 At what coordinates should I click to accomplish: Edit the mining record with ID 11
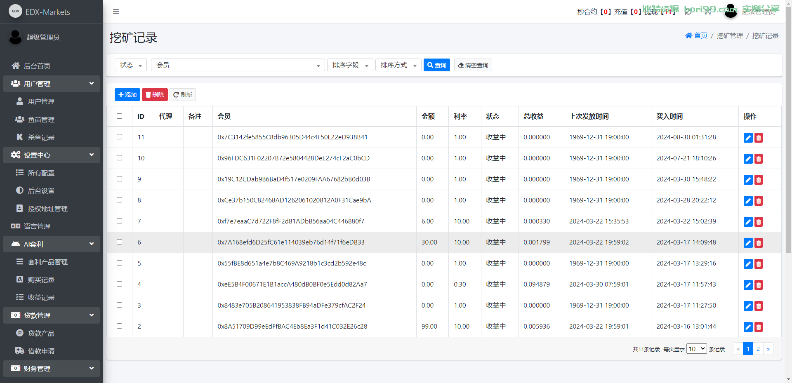click(748, 138)
